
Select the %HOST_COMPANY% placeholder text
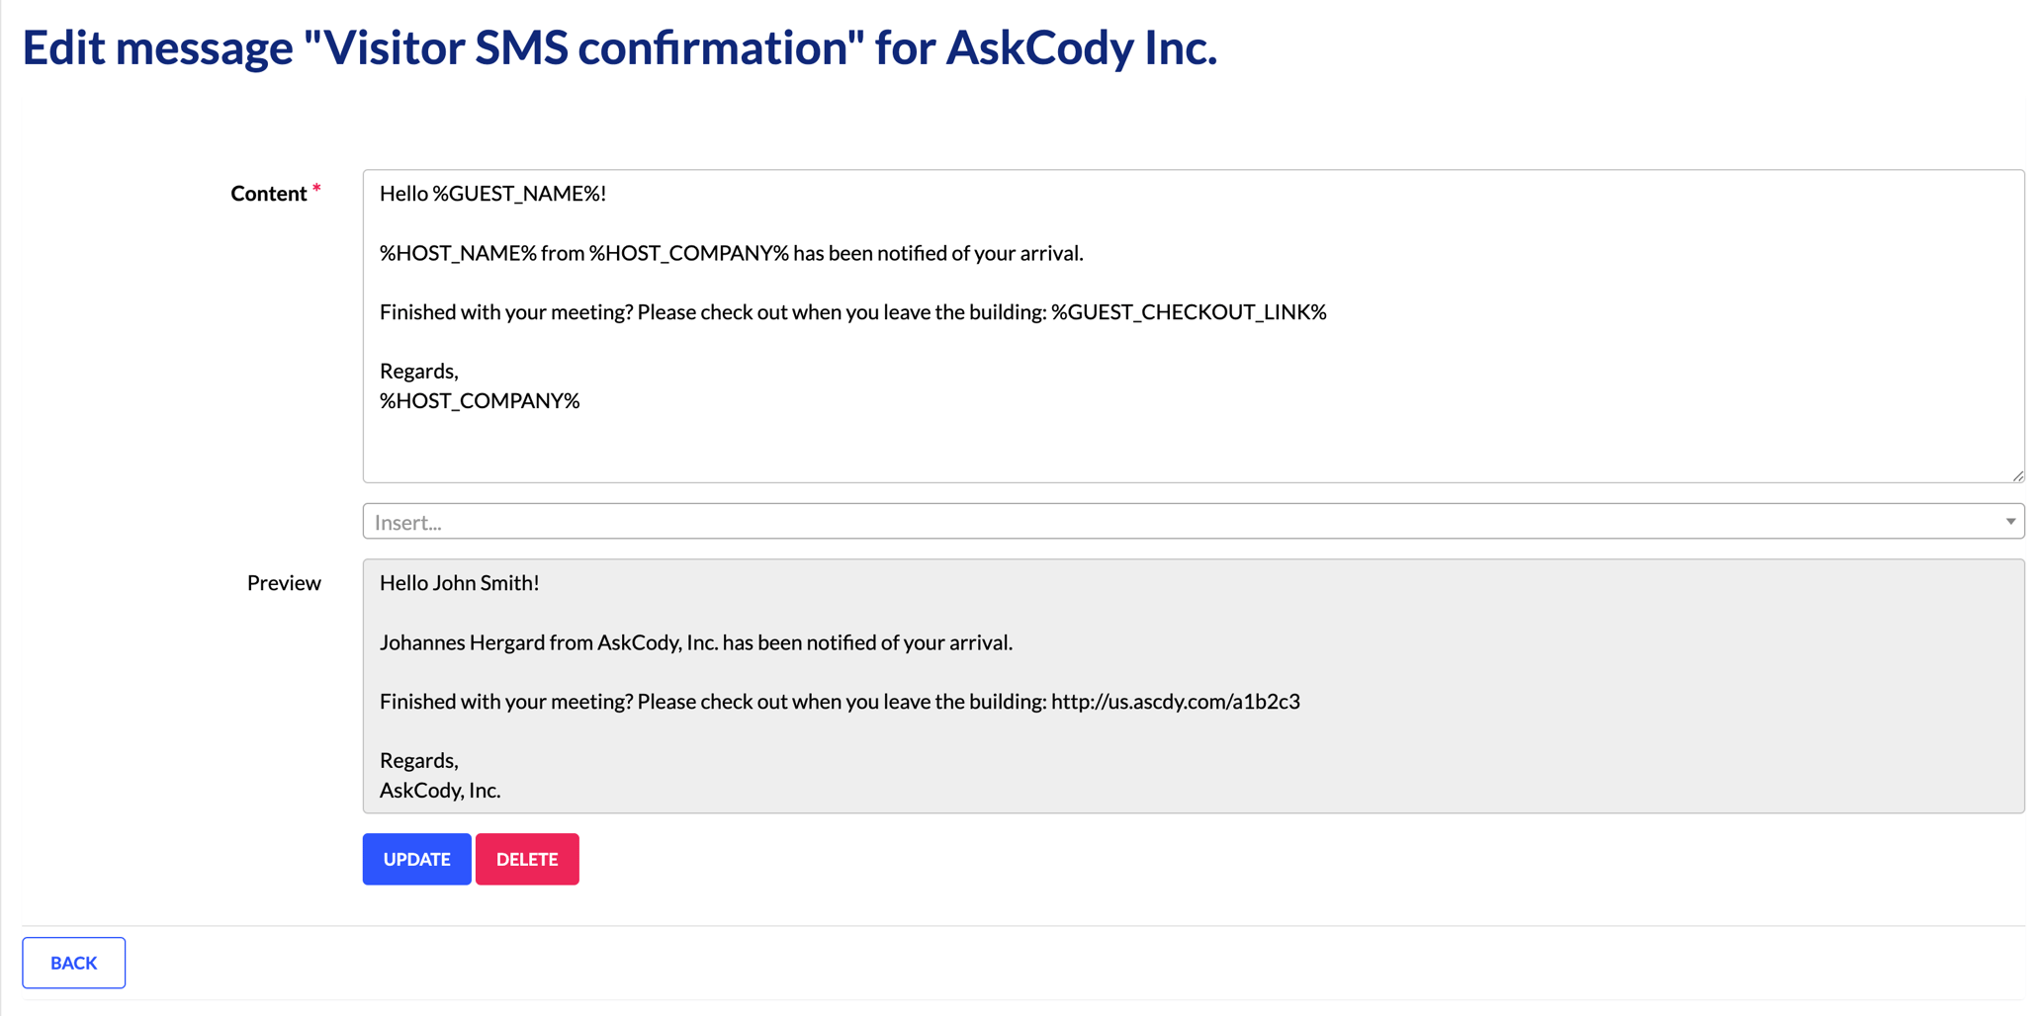pos(689,253)
